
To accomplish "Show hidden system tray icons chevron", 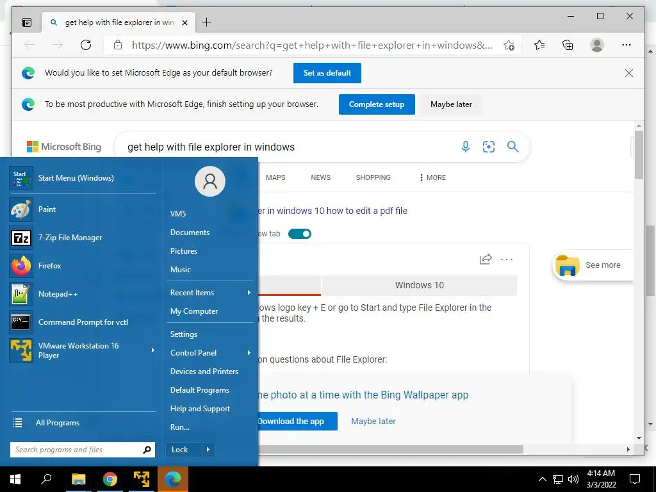I will (542, 479).
